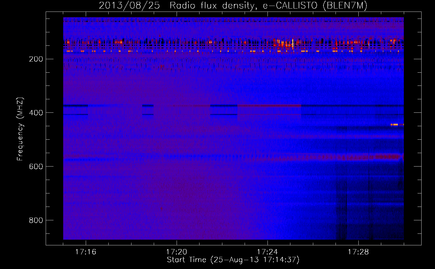Screen dimensions: 435x269
Task: Click the 400 frequency tick label
Action: pyautogui.click(x=36, y=112)
